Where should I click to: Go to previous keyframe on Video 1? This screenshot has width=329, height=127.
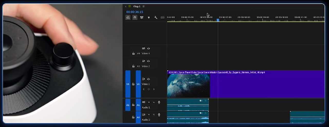[143, 89]
